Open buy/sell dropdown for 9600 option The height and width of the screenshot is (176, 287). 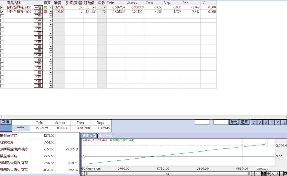point(51,12)
